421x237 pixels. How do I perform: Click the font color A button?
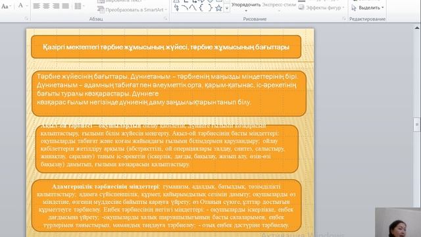(20, 6)
